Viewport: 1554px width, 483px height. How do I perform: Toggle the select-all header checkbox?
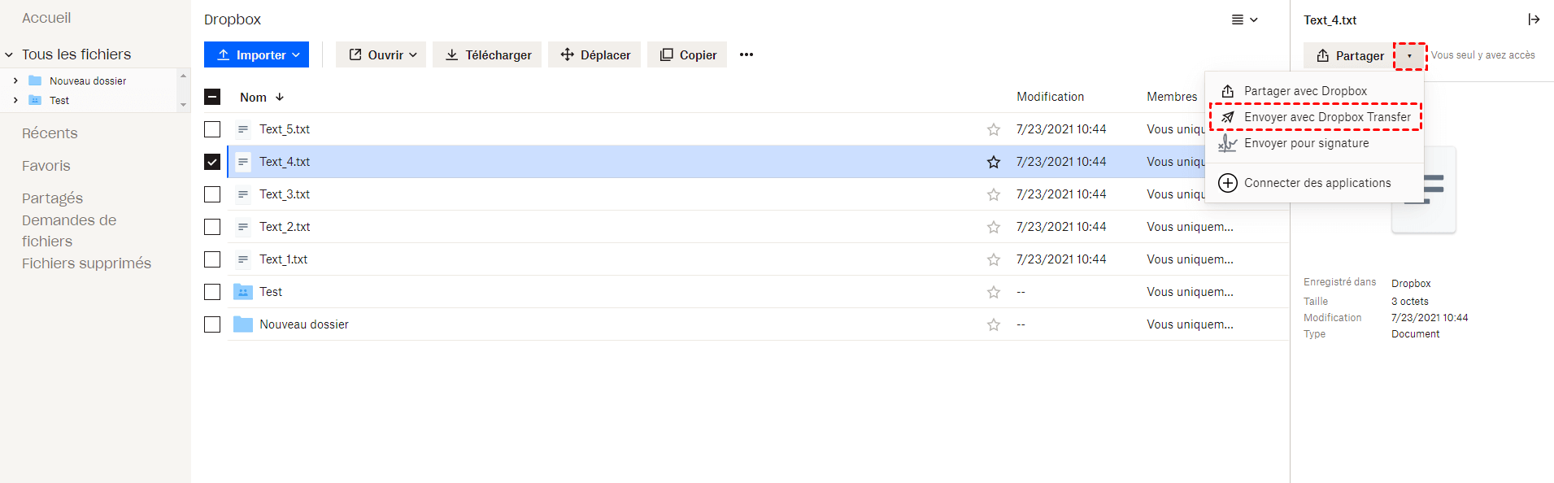click(x=212, y=97)
